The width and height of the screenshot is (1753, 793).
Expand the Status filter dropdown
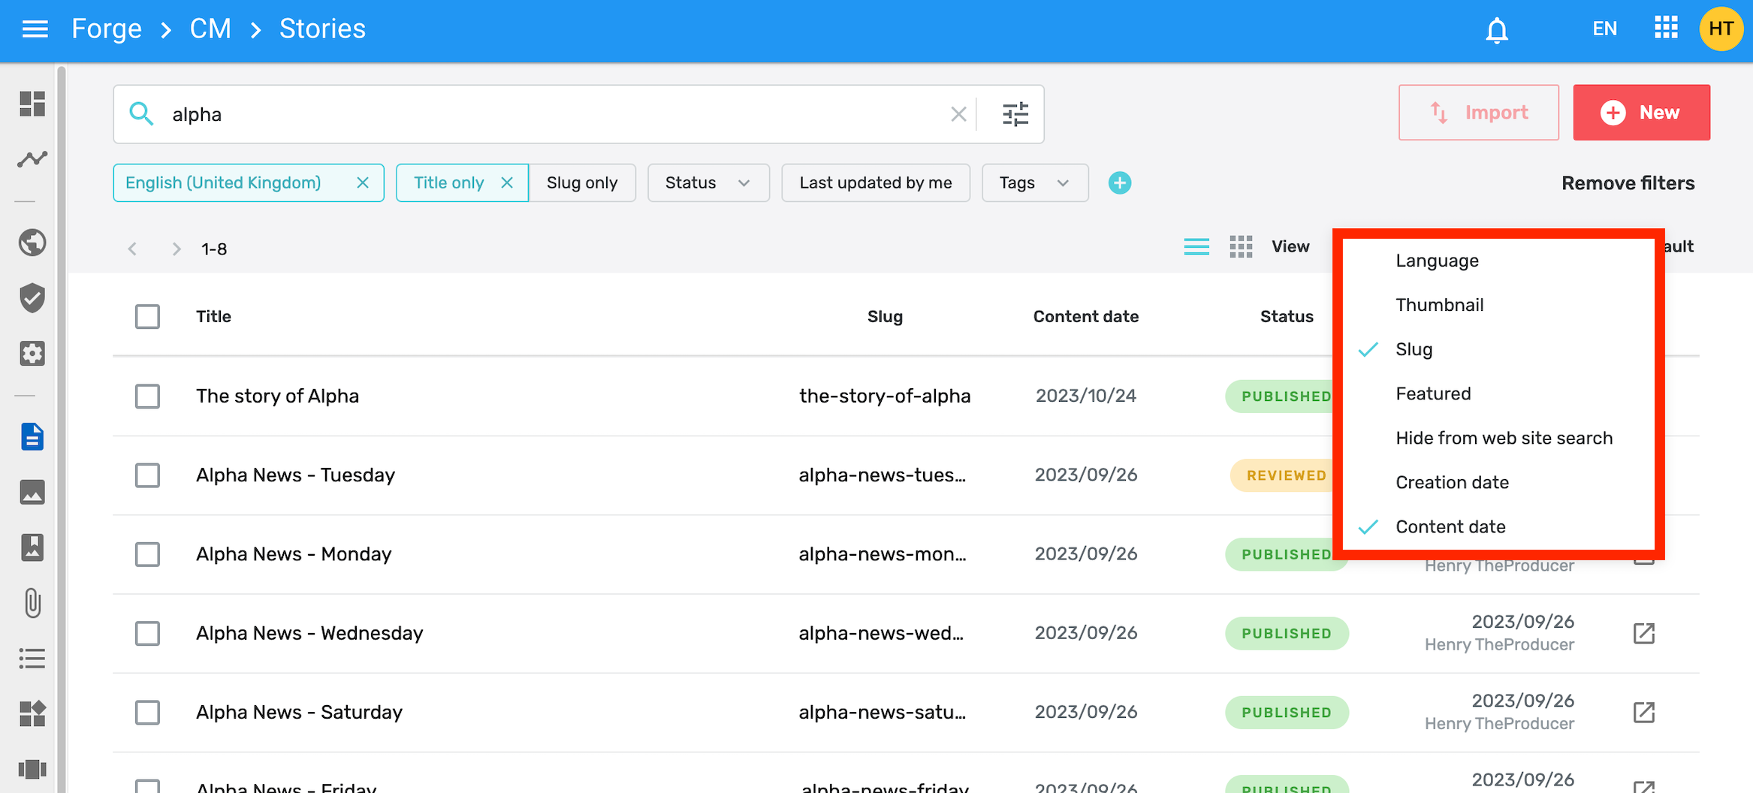pos(708,182)
